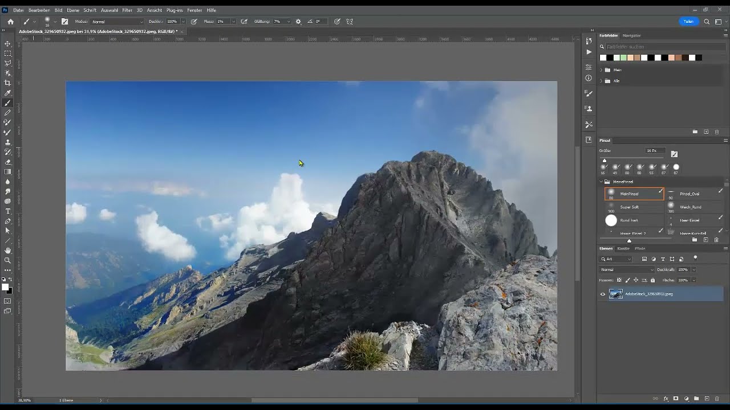This screenshot has width=730, height=410.
Task: Collapse the MeinePinsel brush folder
Action: [601, 182]
